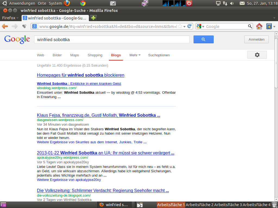Open 'Weitere Ergebnisse von Skurriles aus dem Internet' link
The height and width of the screenshot is (208, 278).
pyautogui.click(x=92, y=142)
